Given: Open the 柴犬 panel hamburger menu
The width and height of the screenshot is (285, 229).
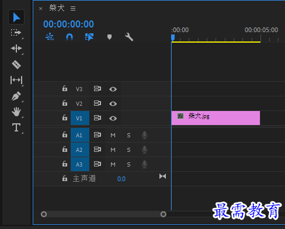Looking at the screenshot, I should pos(73,8).
